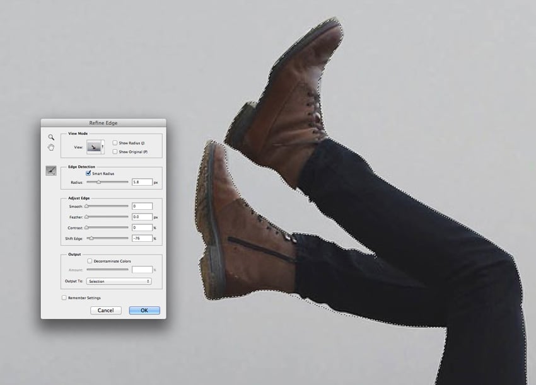Click the Smooth value field
Image resolution: width=536 pixels, height=385 pixels.
click(143, 206)
